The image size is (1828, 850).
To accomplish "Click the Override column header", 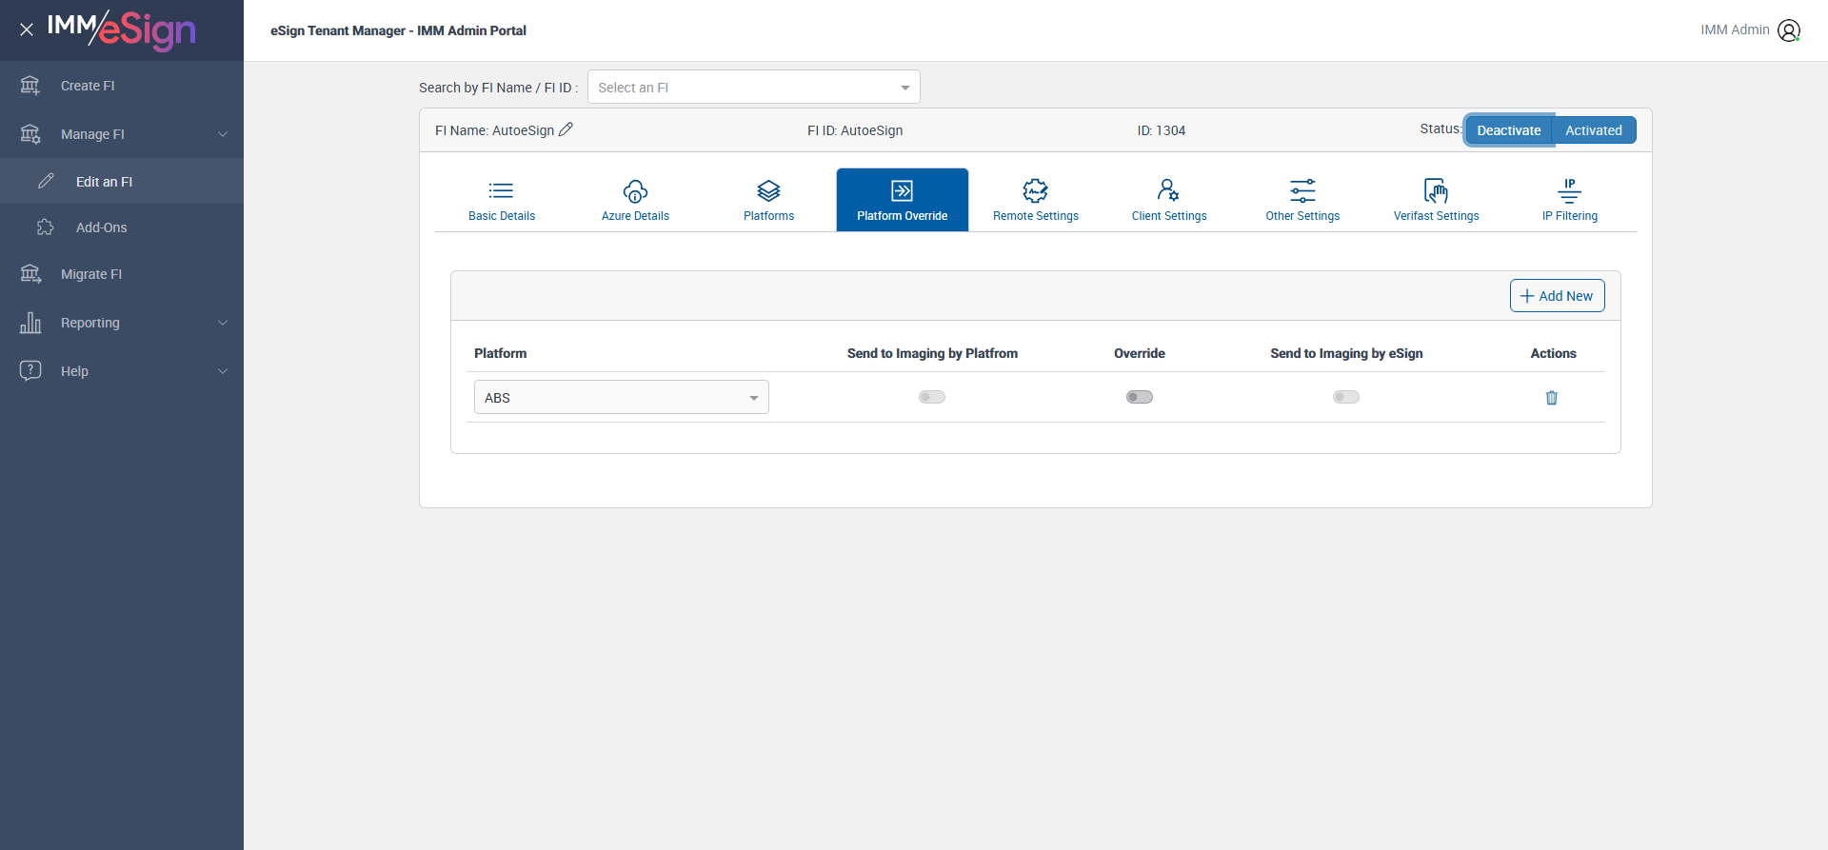I will [1140, 353].
